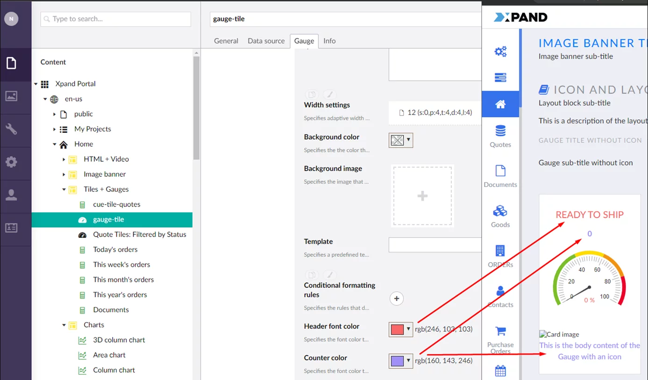
Task: Collapse the Charts tree node
Action: [64, 325]
